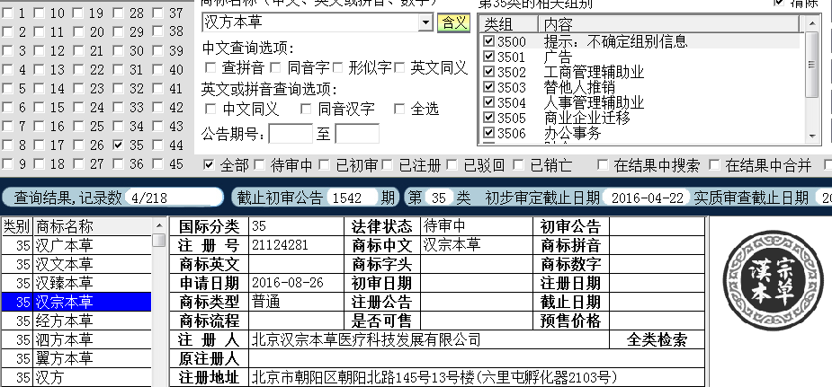Click the registered address text
Image resolution: width=832 pixels, height=387 pixels.
coord(434,377)
